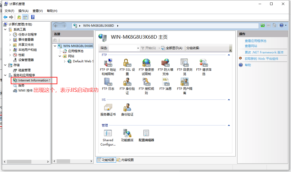Select 设备管理器 tree item
This screenshot has height=172, width=291.
coord(23,60)
